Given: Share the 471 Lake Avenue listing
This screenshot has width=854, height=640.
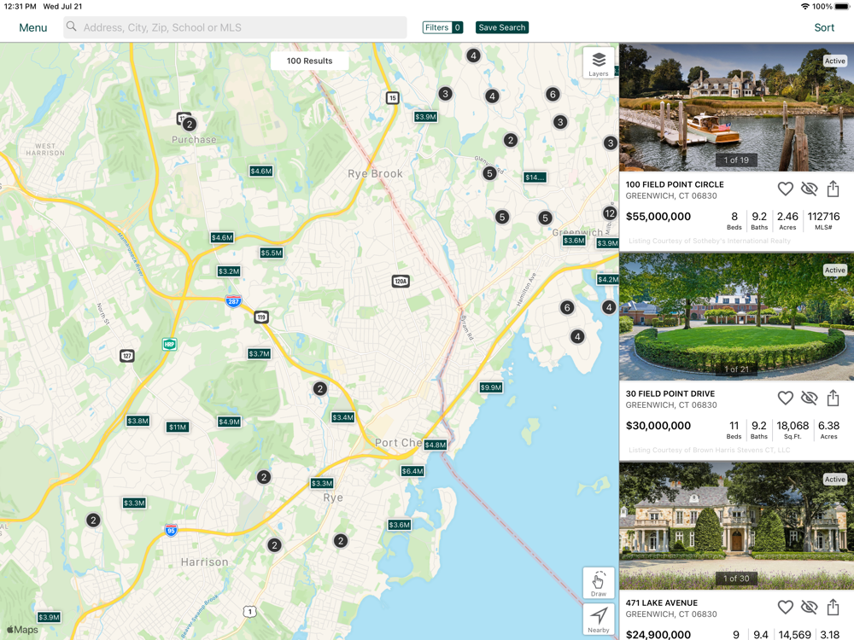Looking at the screenshot, I should click(833, 607).
